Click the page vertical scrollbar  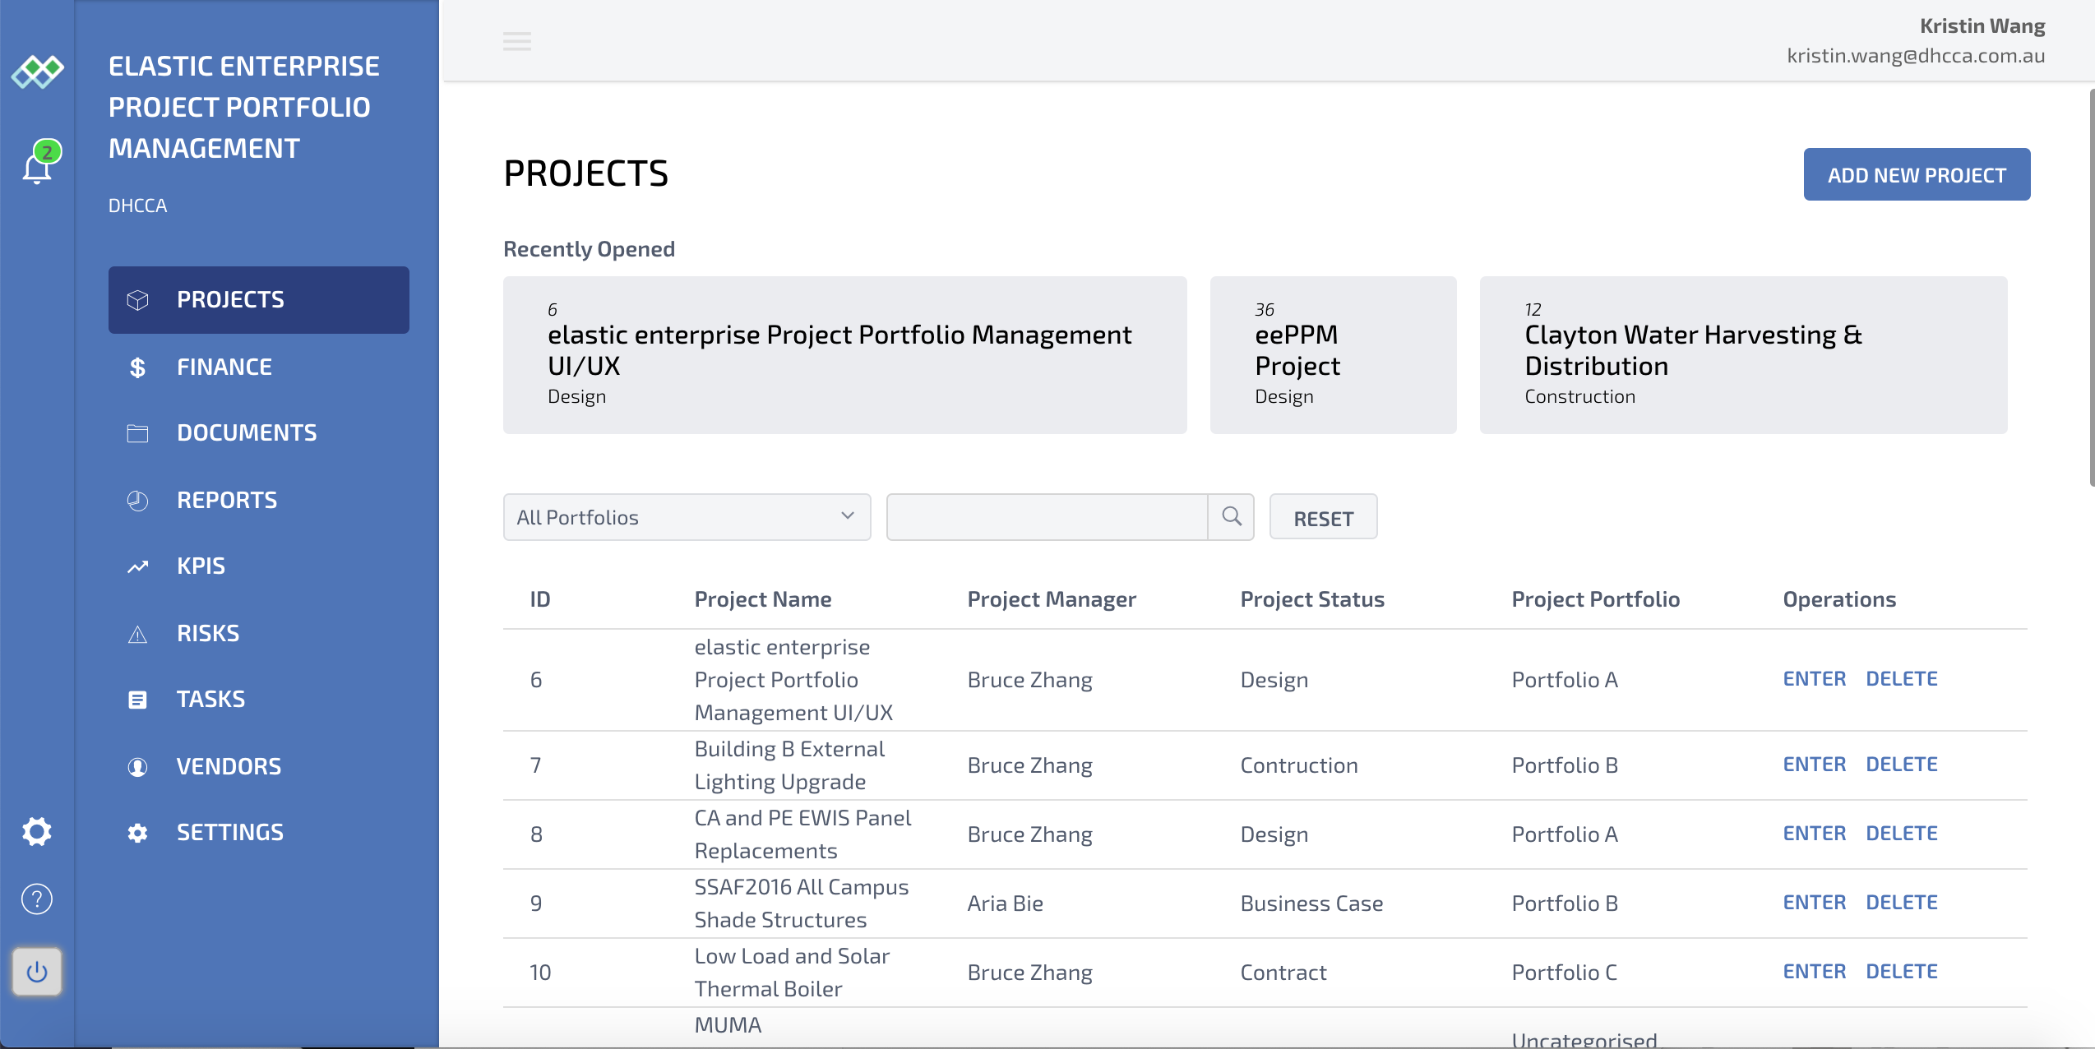tap(2091, 288)
